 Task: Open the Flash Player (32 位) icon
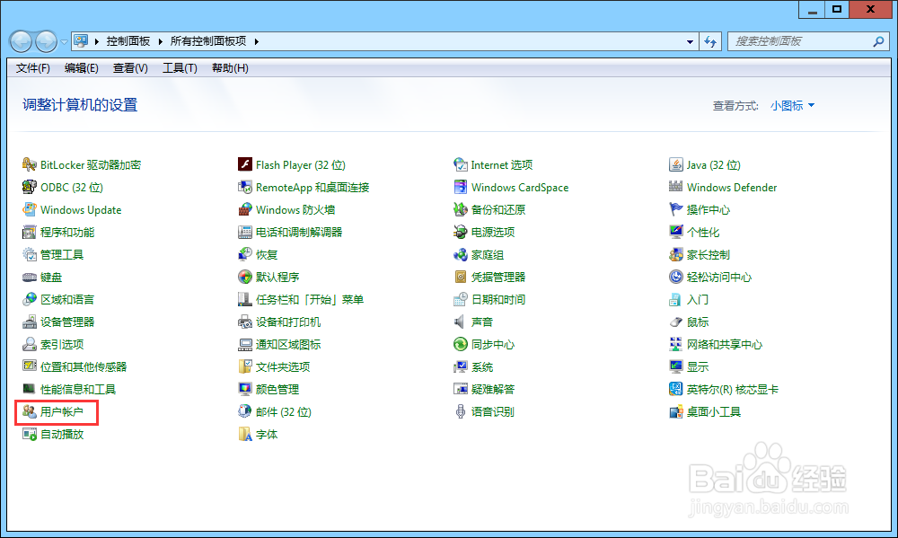245,165
